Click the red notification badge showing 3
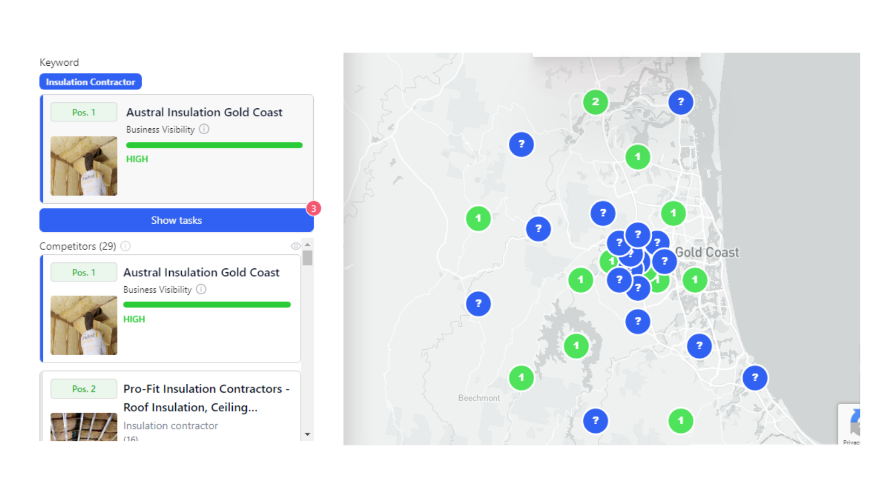 point(314,209)
